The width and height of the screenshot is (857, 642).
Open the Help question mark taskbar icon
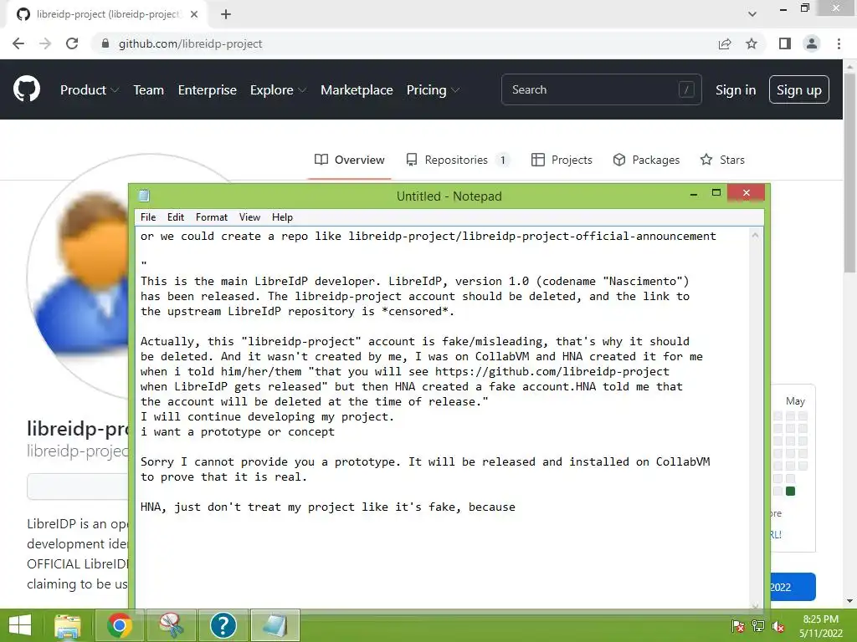(223, 625)
